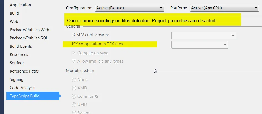This screenshot has height=114, width=262.
Task: Open Package/Publish Web settings
Action: coord(29,30)
